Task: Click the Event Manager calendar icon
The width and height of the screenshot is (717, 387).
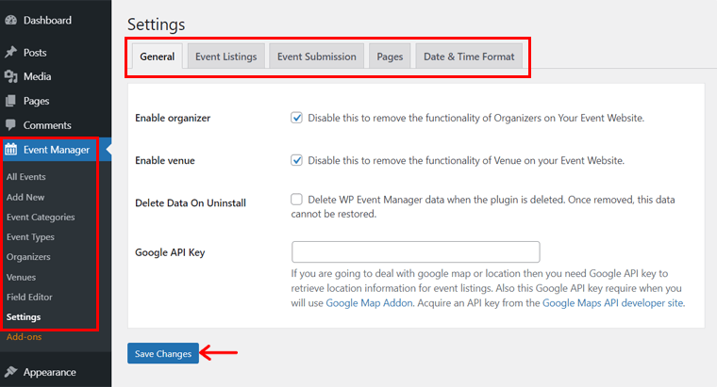Action: [11, 150]
